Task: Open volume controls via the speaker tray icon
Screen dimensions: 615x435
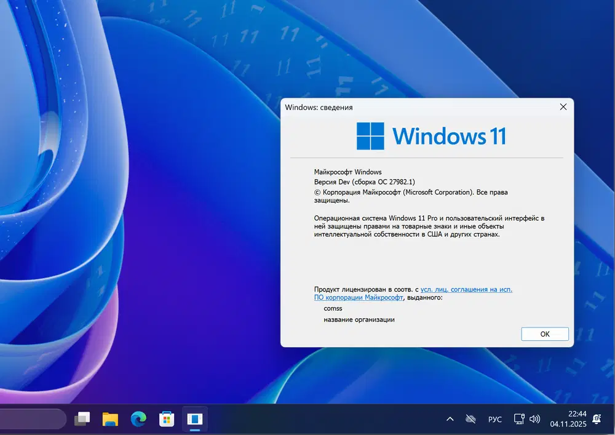Action: (534, 419)
